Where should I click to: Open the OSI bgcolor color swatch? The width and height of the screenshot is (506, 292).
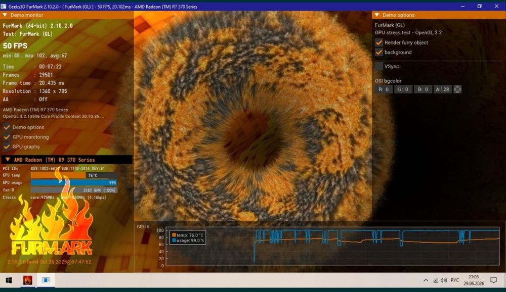click(457, 89)
